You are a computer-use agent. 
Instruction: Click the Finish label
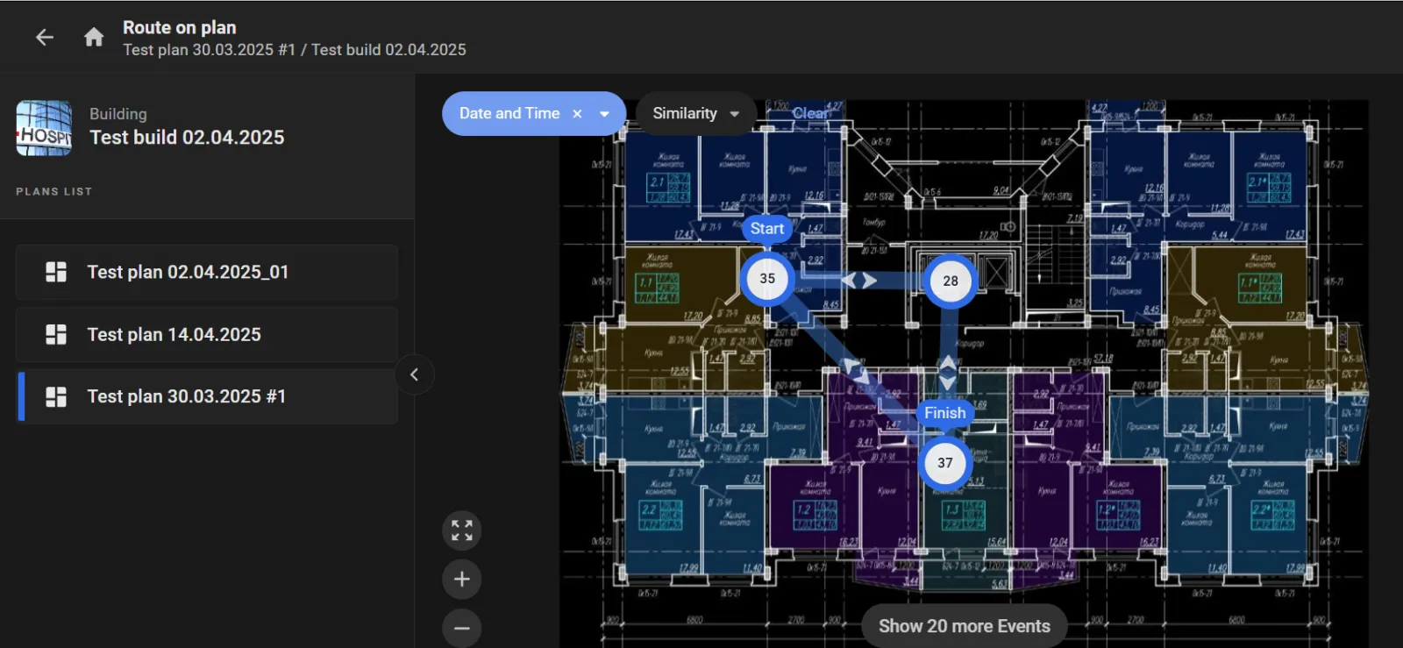tap(945, 413)
